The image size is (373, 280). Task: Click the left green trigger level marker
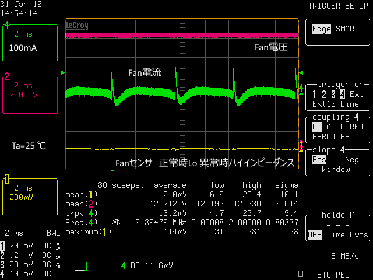[x=63, y=72]
